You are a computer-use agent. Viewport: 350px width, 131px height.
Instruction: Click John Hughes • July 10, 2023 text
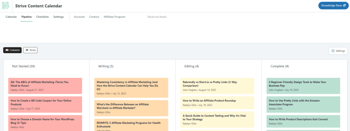click(284, 90)
